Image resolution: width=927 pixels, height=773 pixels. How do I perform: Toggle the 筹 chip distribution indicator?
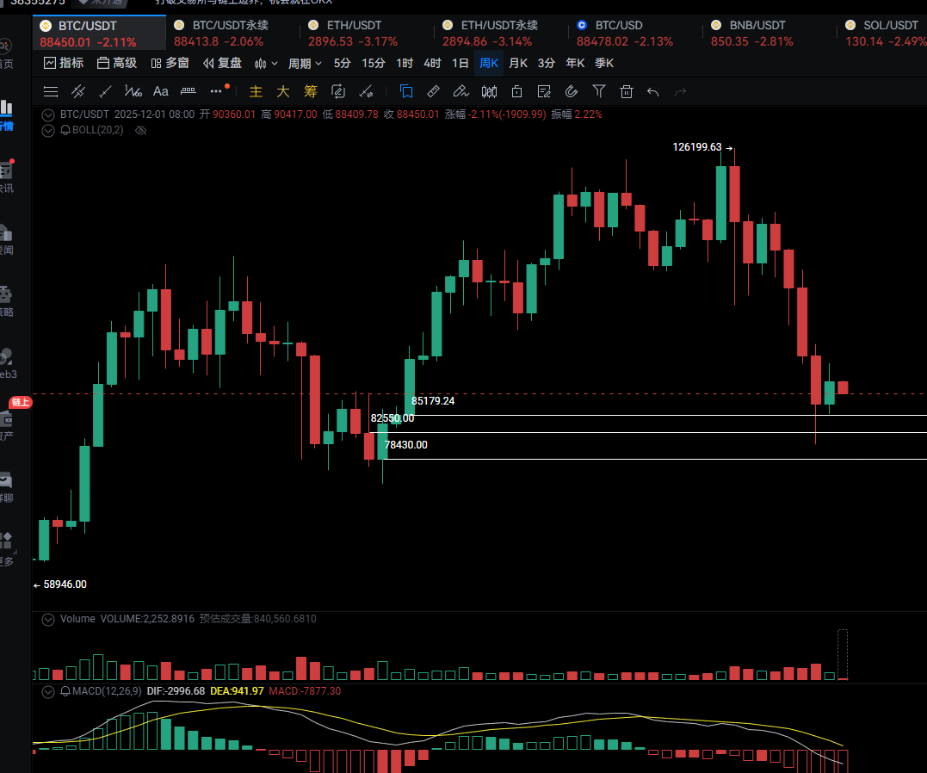pyautogui.click(x=310, y=91)
